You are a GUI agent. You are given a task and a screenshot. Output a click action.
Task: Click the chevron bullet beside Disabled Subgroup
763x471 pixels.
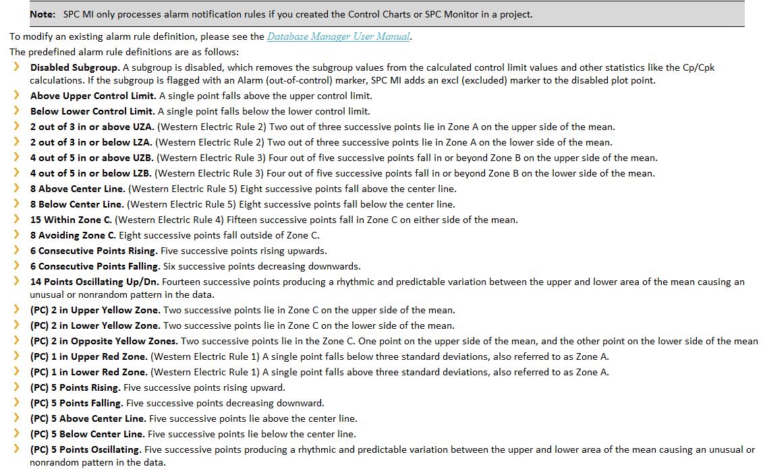tap(16, 67)
